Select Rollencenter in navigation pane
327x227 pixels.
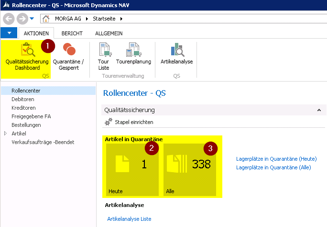(48, 91)
